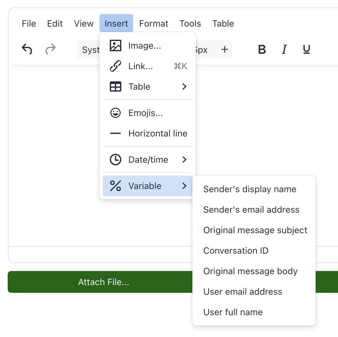The height and width of the screenshot is (337, 338).
Task: Open the Edit menu
Action: [55, 23]
